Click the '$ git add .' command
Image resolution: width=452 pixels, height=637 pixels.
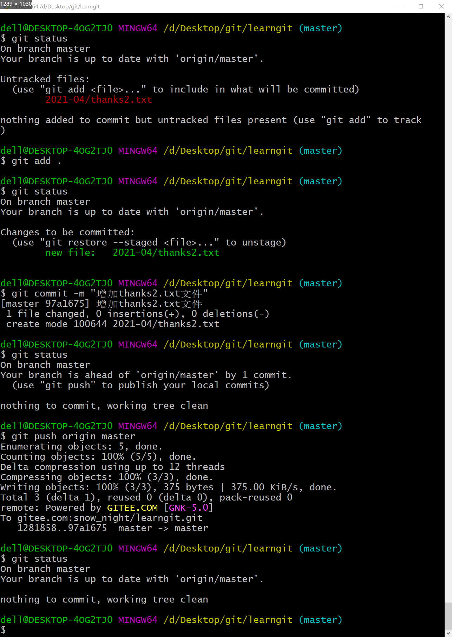pyautogui.click(x=31, y=161)
